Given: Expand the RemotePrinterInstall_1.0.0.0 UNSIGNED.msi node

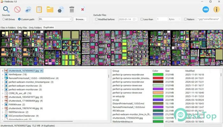Looking at the screenshot, I should click(3, 78).
